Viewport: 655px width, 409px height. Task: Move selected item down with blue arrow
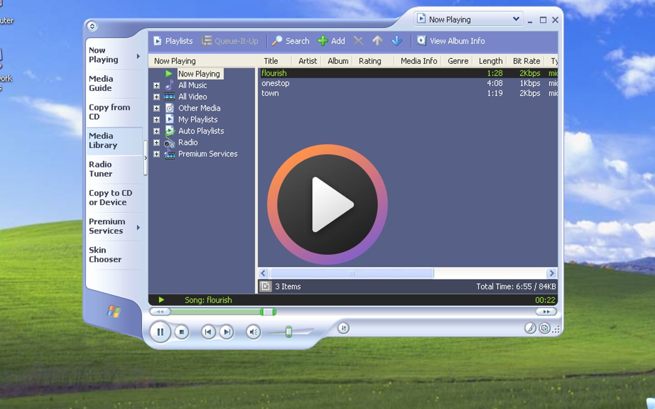[x=397, y=41]
